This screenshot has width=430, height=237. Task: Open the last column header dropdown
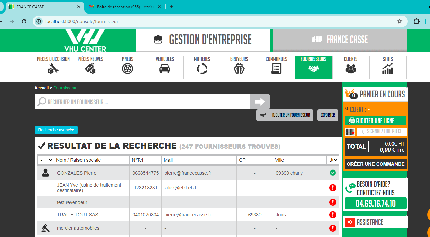(x=332, y=160)
